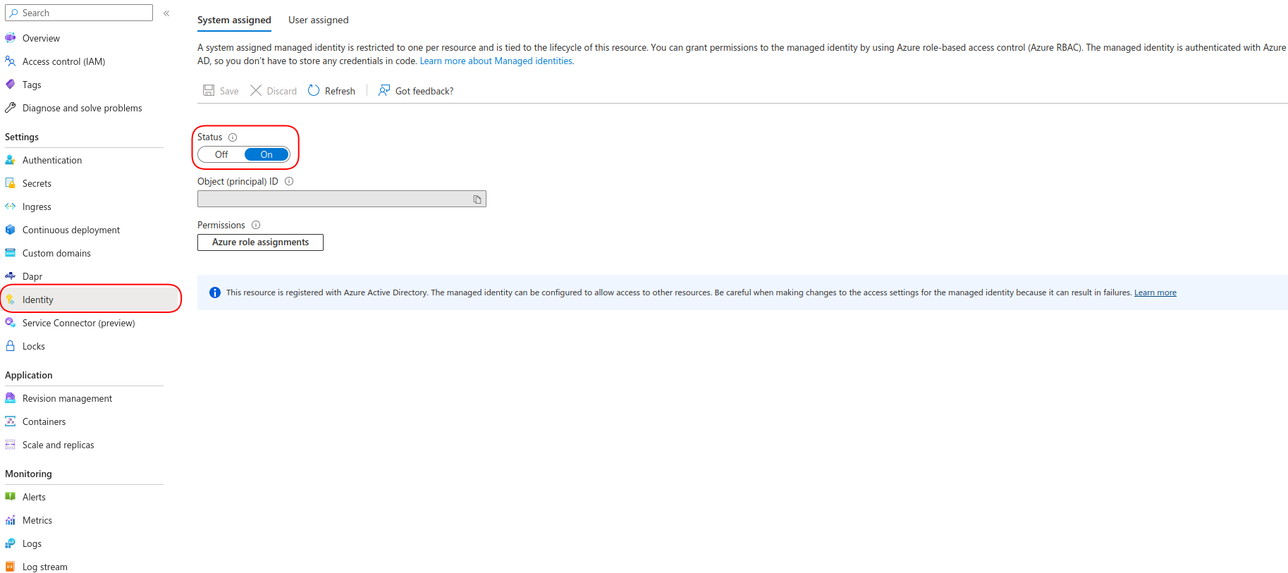
Task: Click the Alerts icon
Action: point(11,497)
